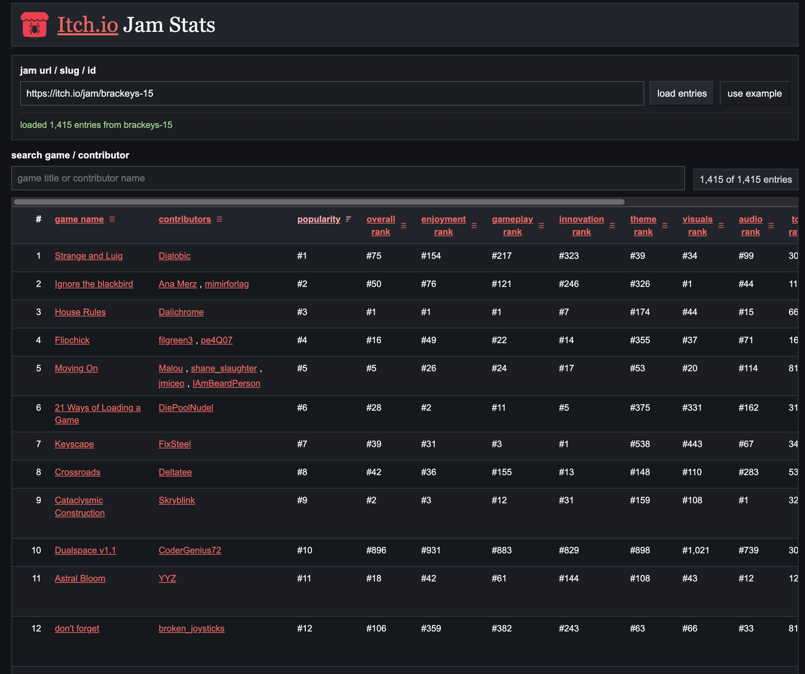Open the House Rules game link
The height and width of the screenshot is (674, 805).
pyautogui.click(x=80, y=312)
